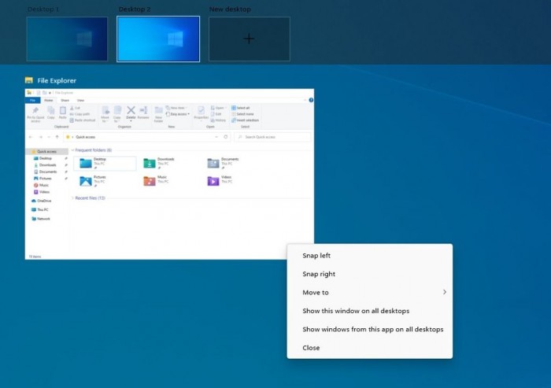Choose Snap right from the context menu
Viewport: 551px width, 388px height.
coord(319,274)
